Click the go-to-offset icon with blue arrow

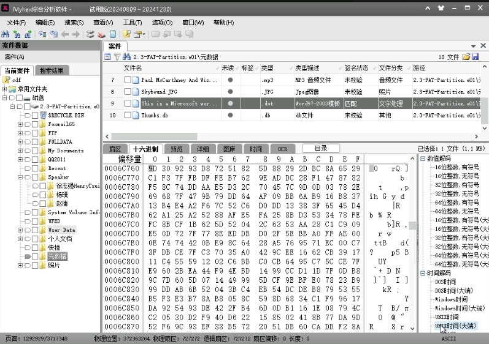(42, 34)
